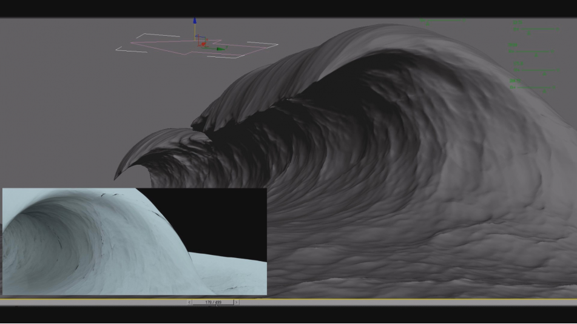Click the end circle of the bottom green slider
The width and height of the screenshot is (577, 324).
point(555,88)
